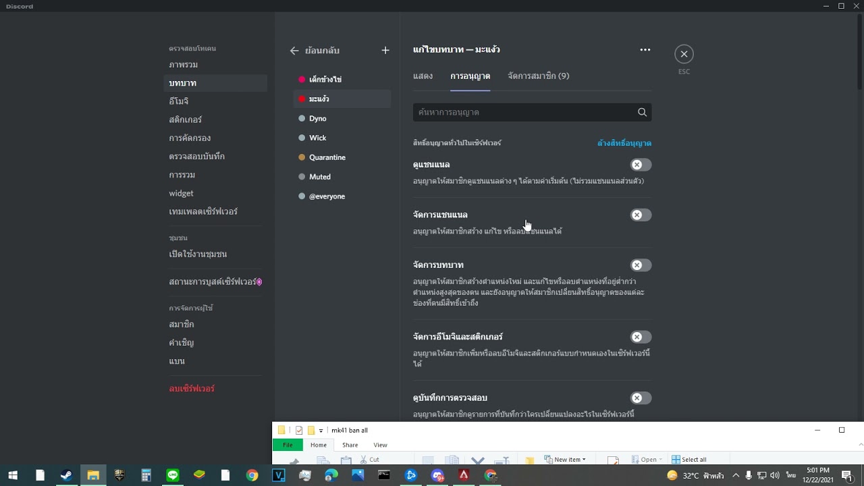Toggle ดูบันทึกการตรวจสอบ permission switch
Image resolution: width=864 pixels, height=486 pixels.
pos(641,398)
